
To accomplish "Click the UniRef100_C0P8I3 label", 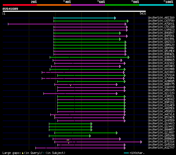I will (x=161, y=30).
